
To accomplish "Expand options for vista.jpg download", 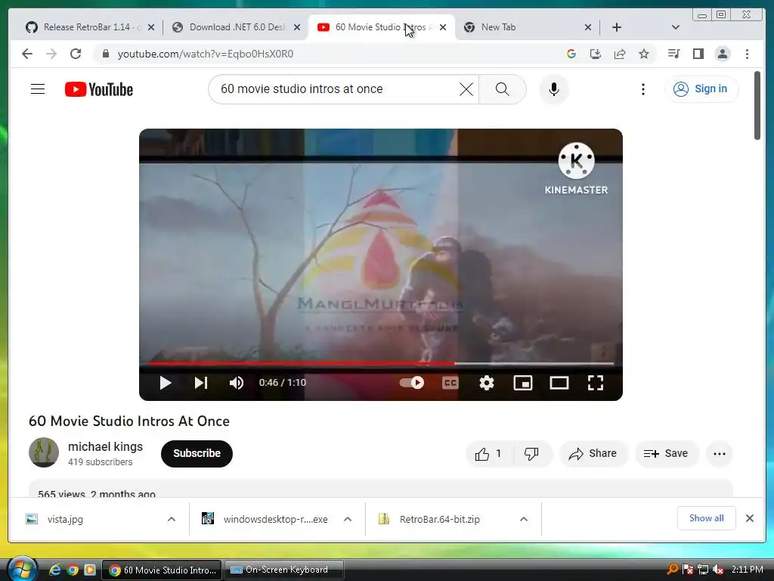I will coord(172,519).
